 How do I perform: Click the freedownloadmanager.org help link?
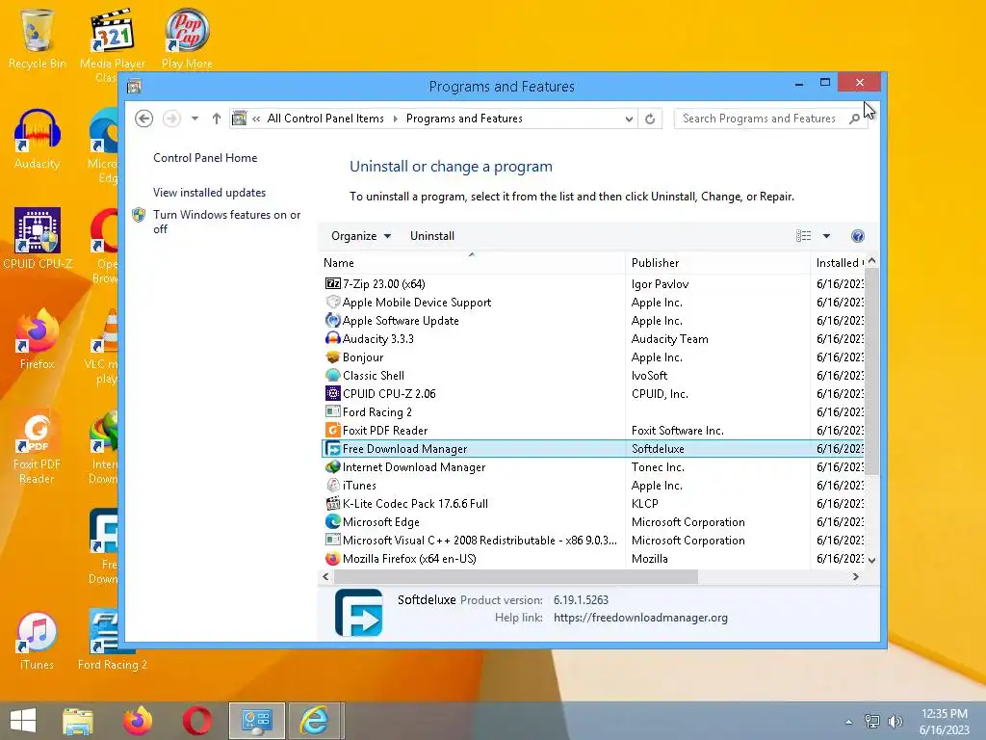(640, 618)
